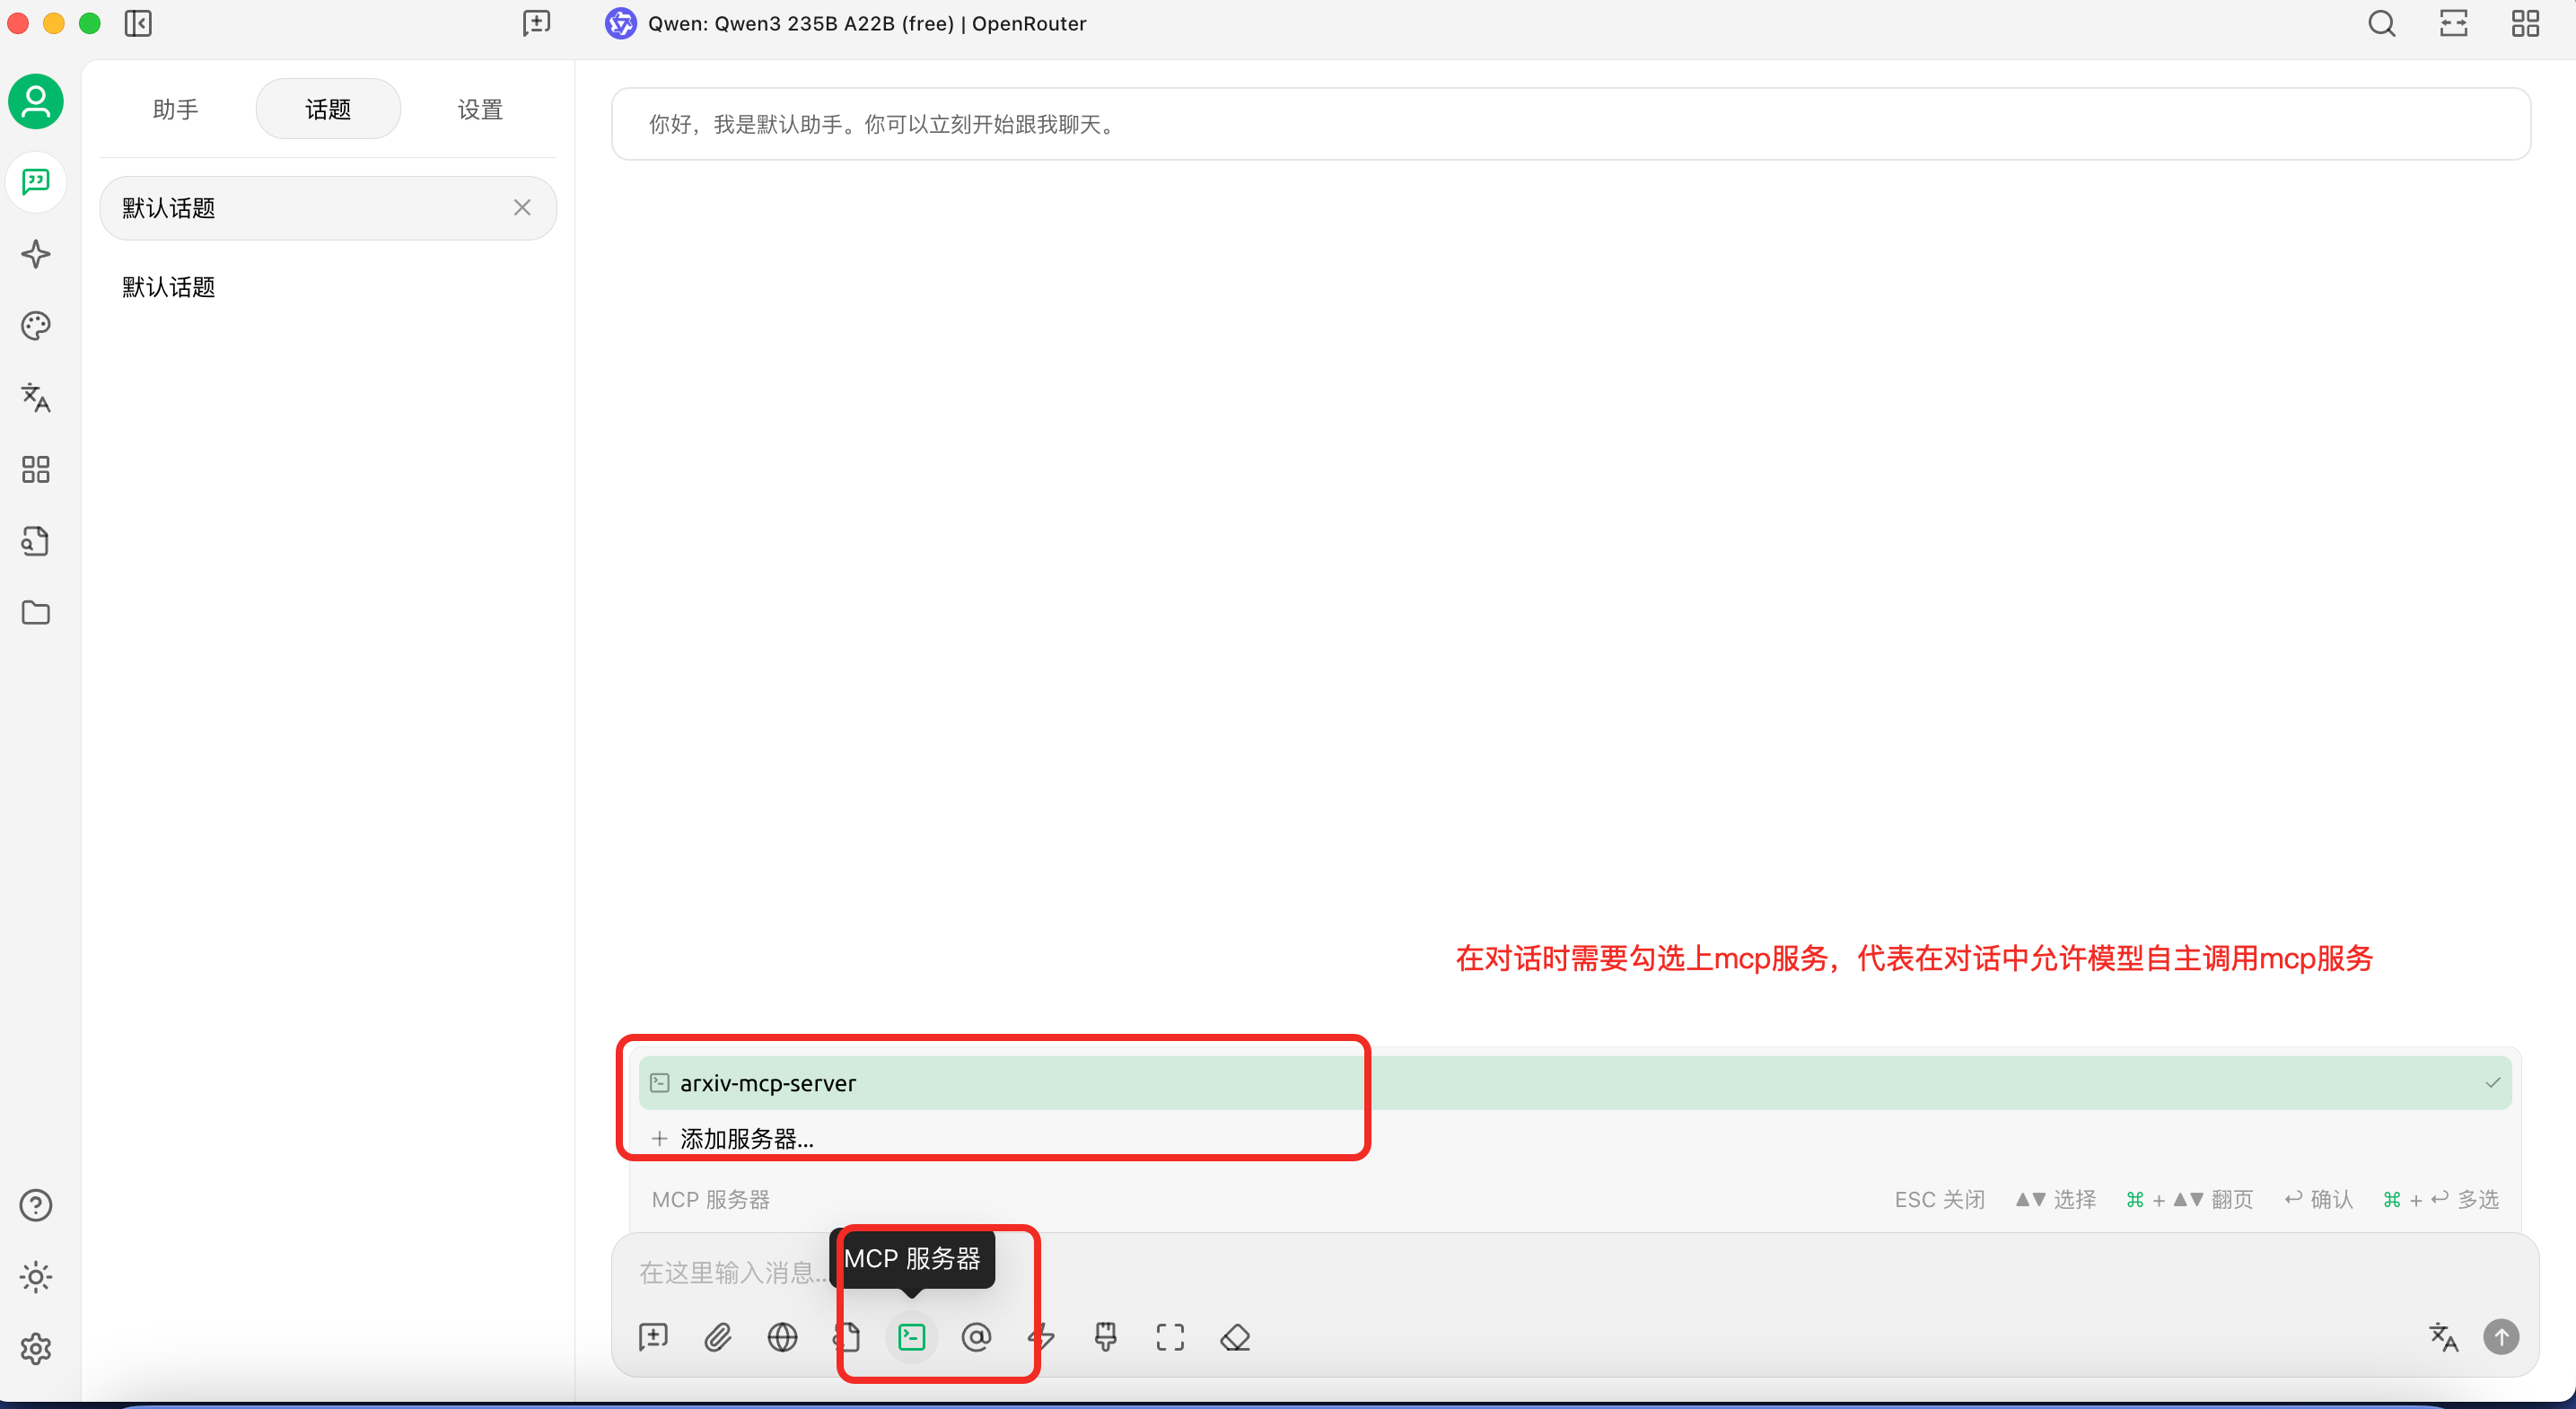Open the painting palette sidebar icon
2576x1409 pixels.
[x=36, y=326]
